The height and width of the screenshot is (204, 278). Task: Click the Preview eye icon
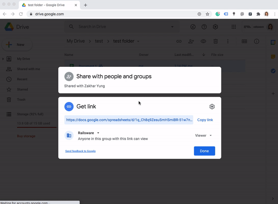coord(203,41)
